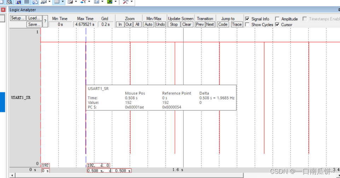Click the Min/Max Undo button
340x178 pixels.
(x=160, y=24)
